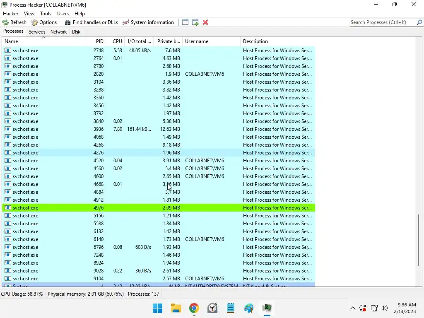Select svchost.exe with PID 7248

159,255
